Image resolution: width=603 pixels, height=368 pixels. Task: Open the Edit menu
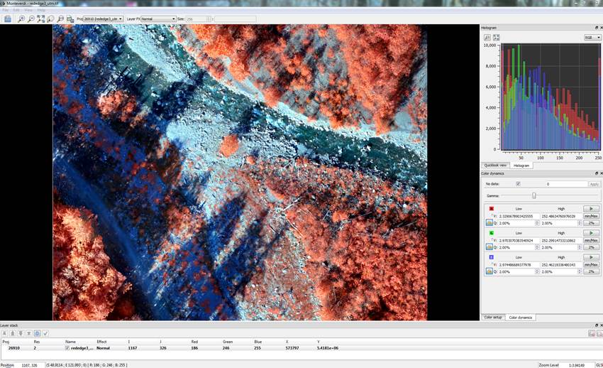(16, 10)
